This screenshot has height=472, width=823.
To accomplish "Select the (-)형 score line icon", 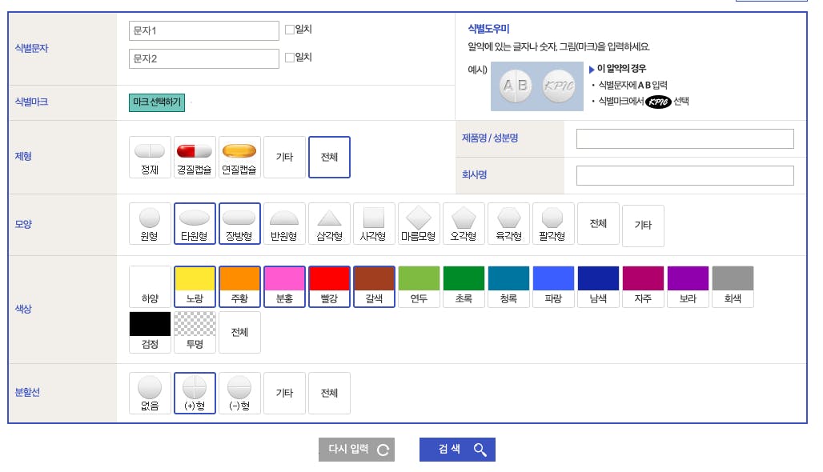I will tap(239, 394).
